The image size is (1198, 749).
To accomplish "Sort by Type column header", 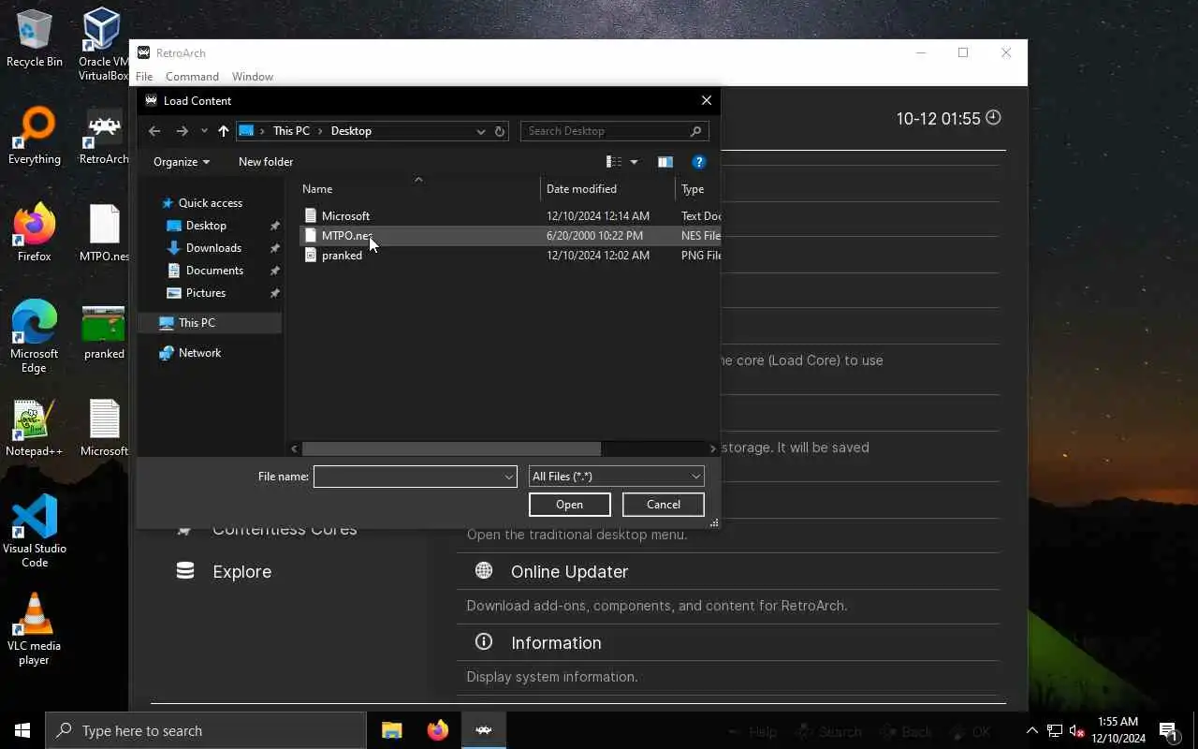I will pos(697,189).
